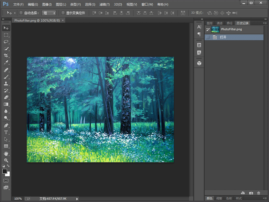Create new document from current state
Viewport: 269px width, 202px height.
[x=243, y=193]
